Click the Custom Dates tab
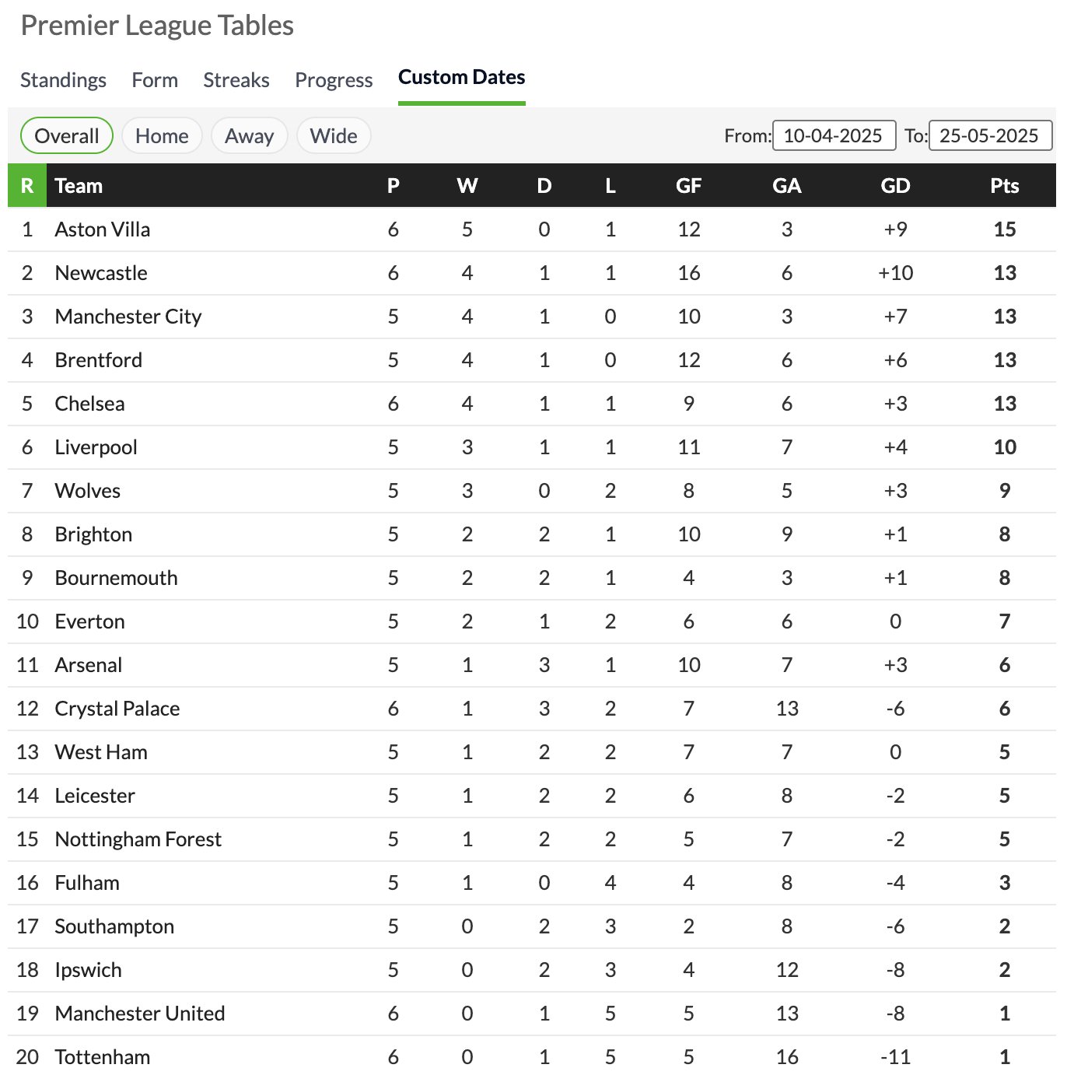1067x1089 pixels. [461, 78]
